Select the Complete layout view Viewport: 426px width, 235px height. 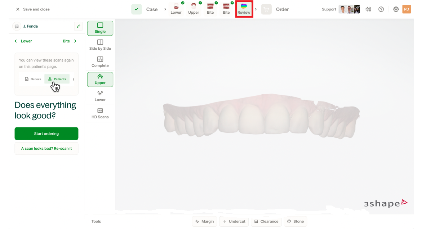[x=100, y=62]
